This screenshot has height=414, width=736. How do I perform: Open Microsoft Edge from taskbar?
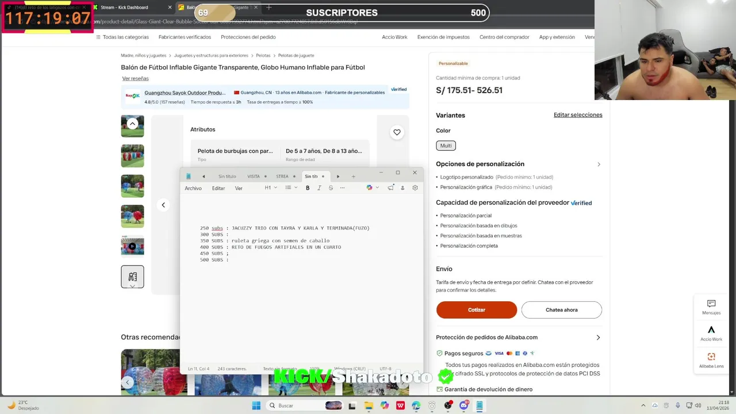point(416,405)
